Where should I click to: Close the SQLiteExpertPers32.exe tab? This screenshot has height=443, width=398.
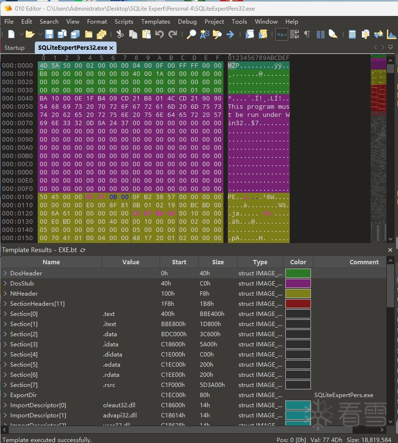tap(111, 48)
